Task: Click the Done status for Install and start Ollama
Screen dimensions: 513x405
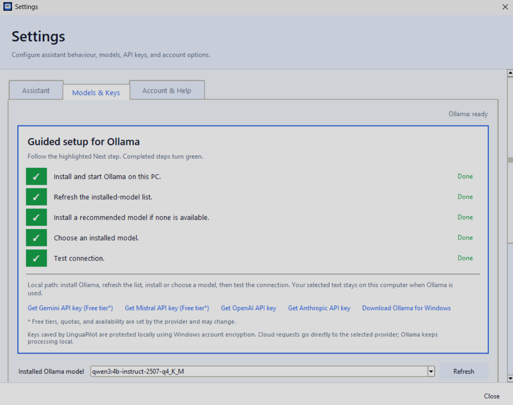Action: (x=465, y=176)
